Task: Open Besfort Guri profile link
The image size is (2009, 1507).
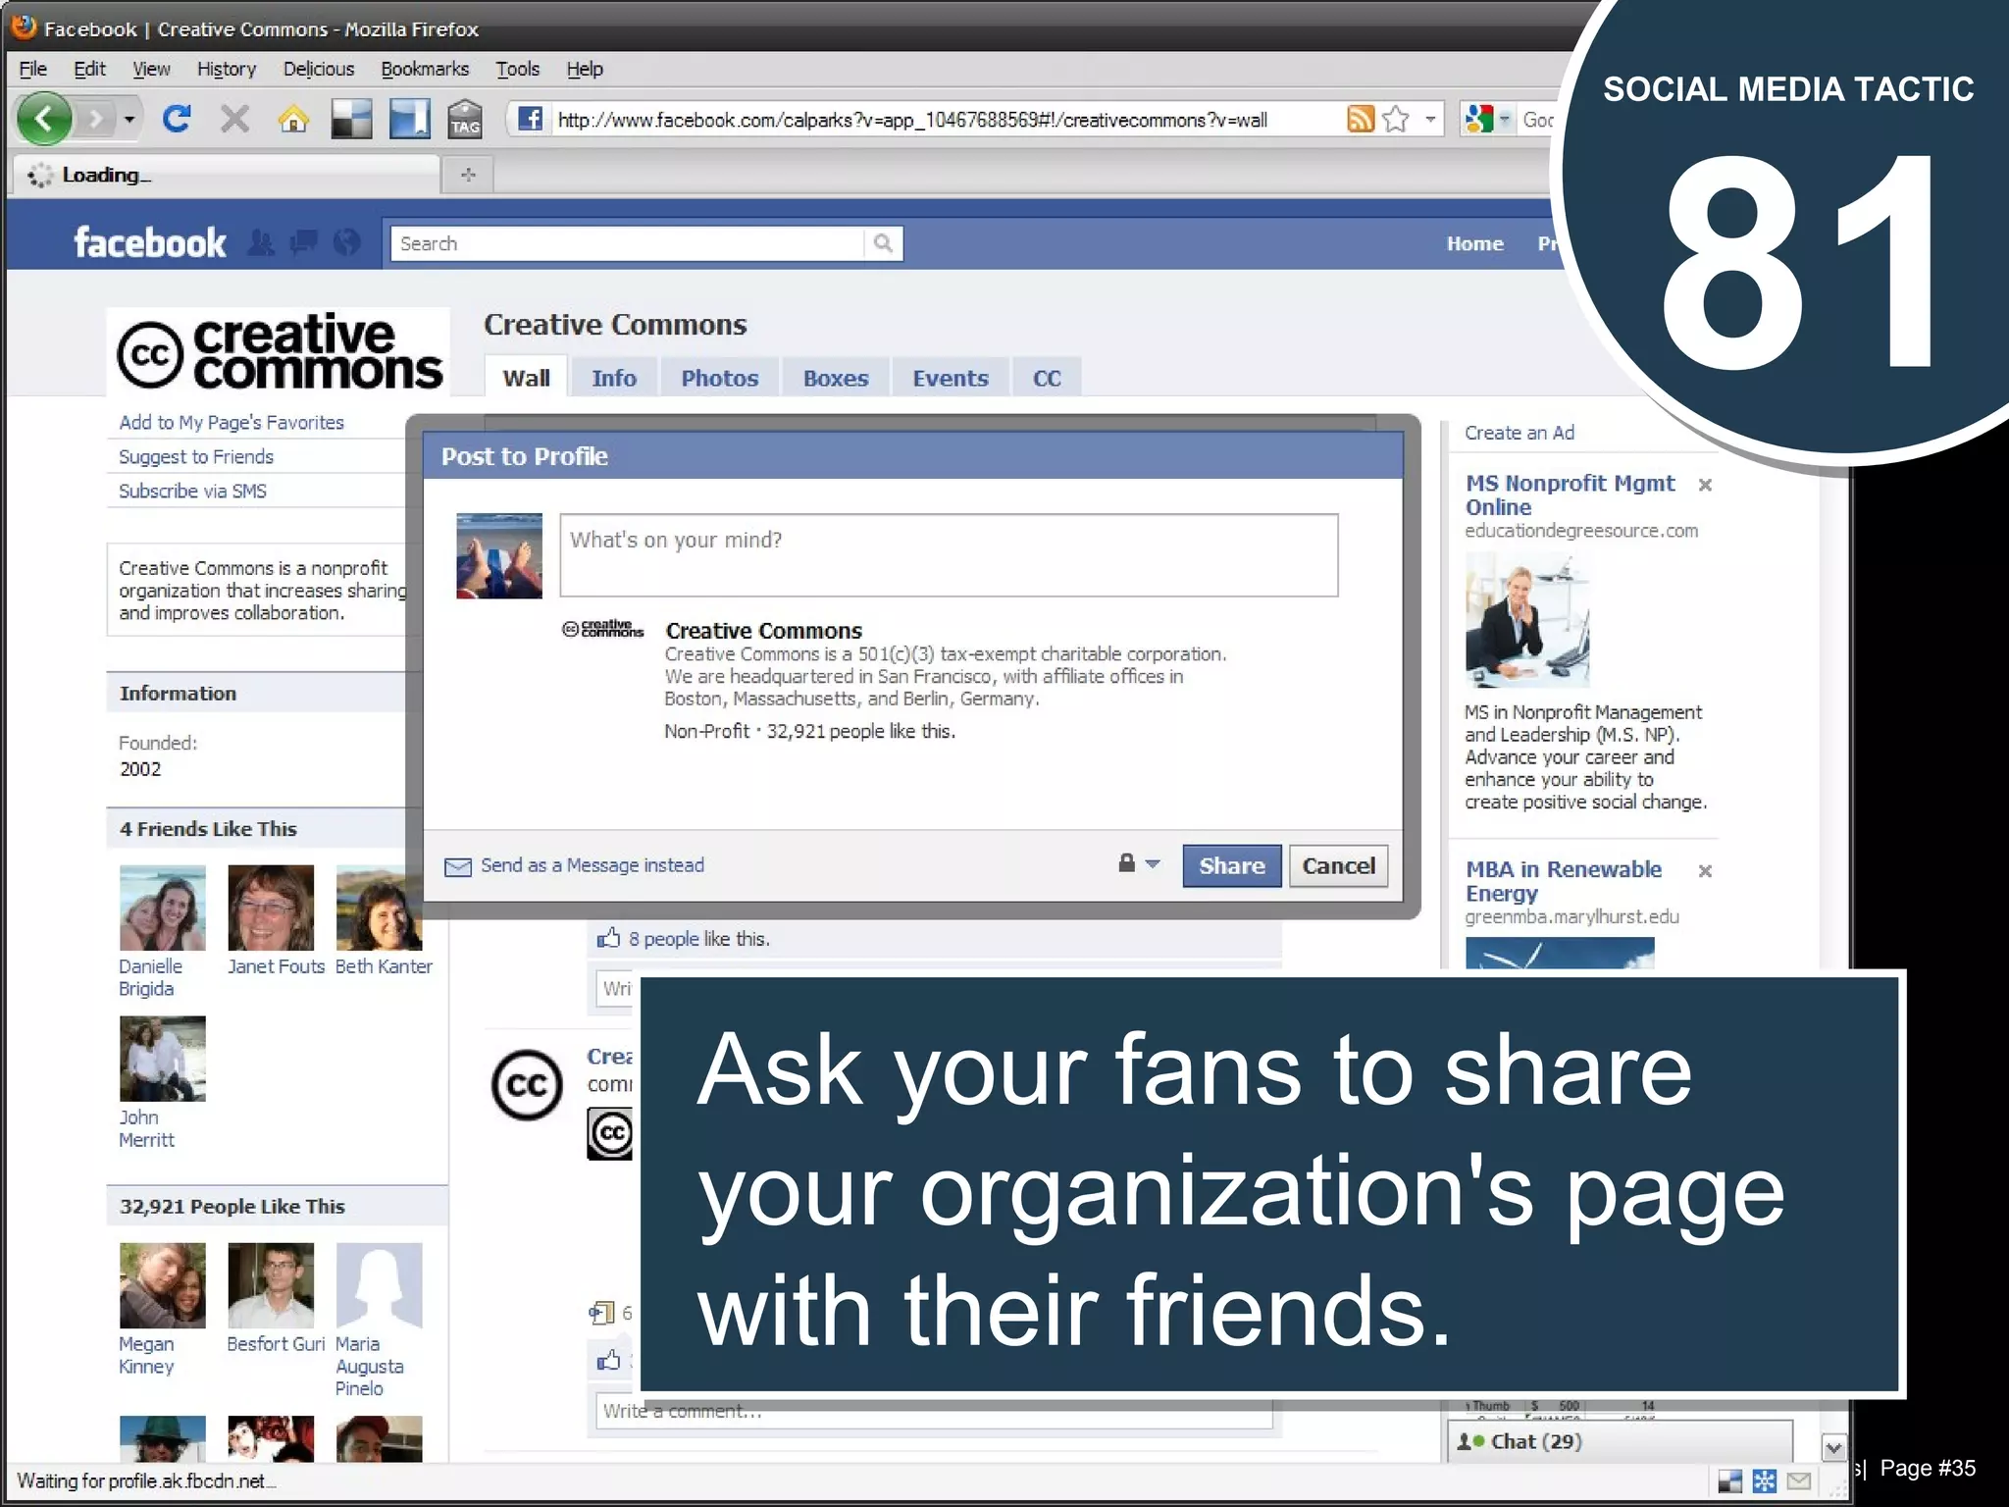Action: (276, 1344)
